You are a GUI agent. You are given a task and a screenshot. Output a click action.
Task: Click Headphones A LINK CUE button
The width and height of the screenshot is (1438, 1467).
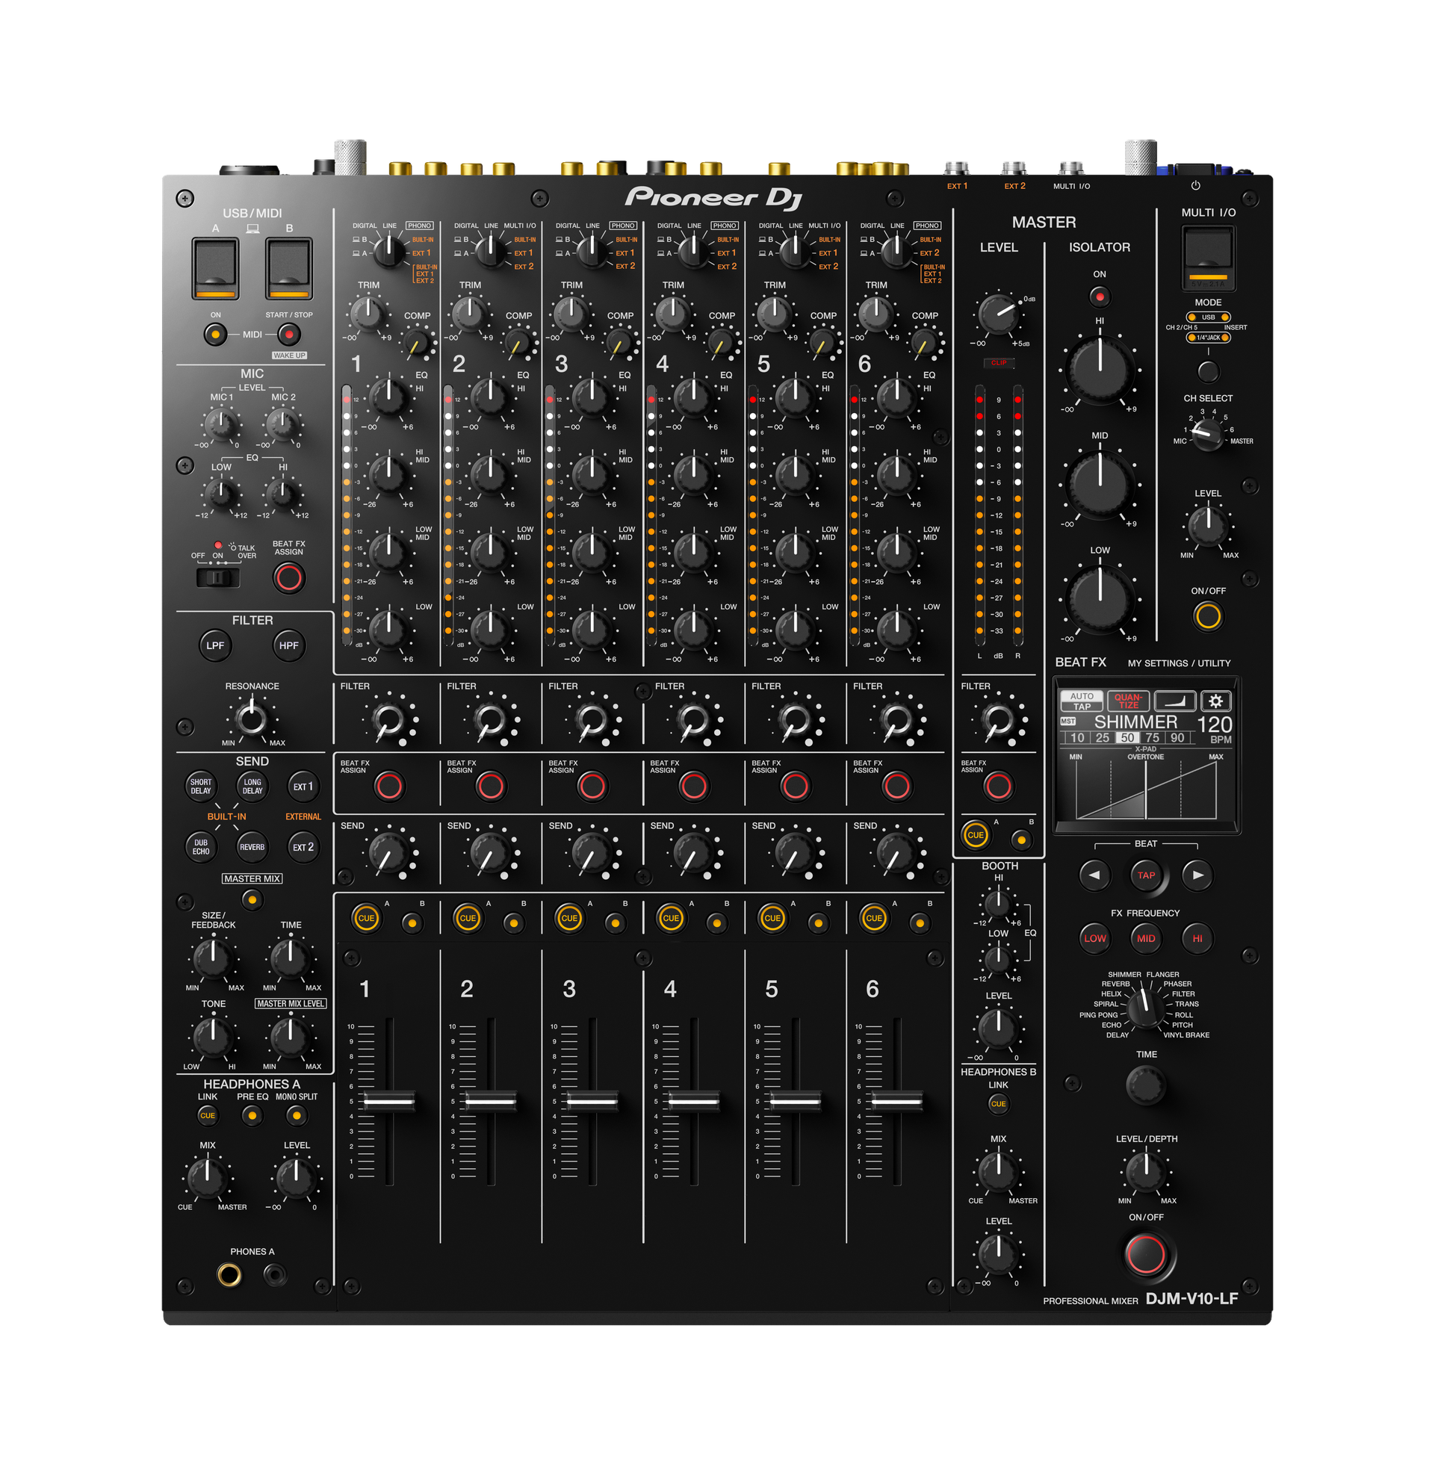coord(208,1115)
